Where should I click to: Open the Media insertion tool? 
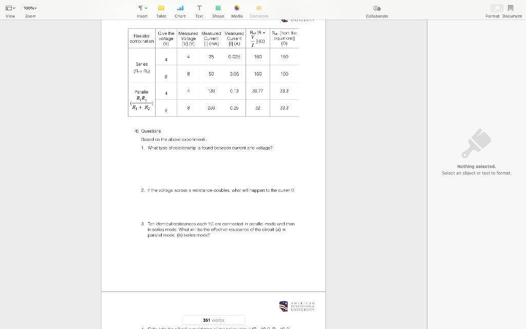point(236,8)
